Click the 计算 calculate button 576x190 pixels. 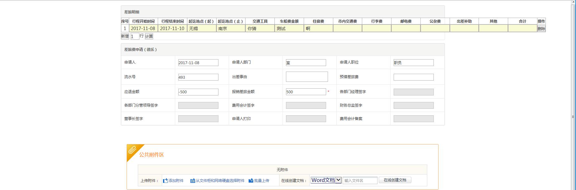(149, 36)
